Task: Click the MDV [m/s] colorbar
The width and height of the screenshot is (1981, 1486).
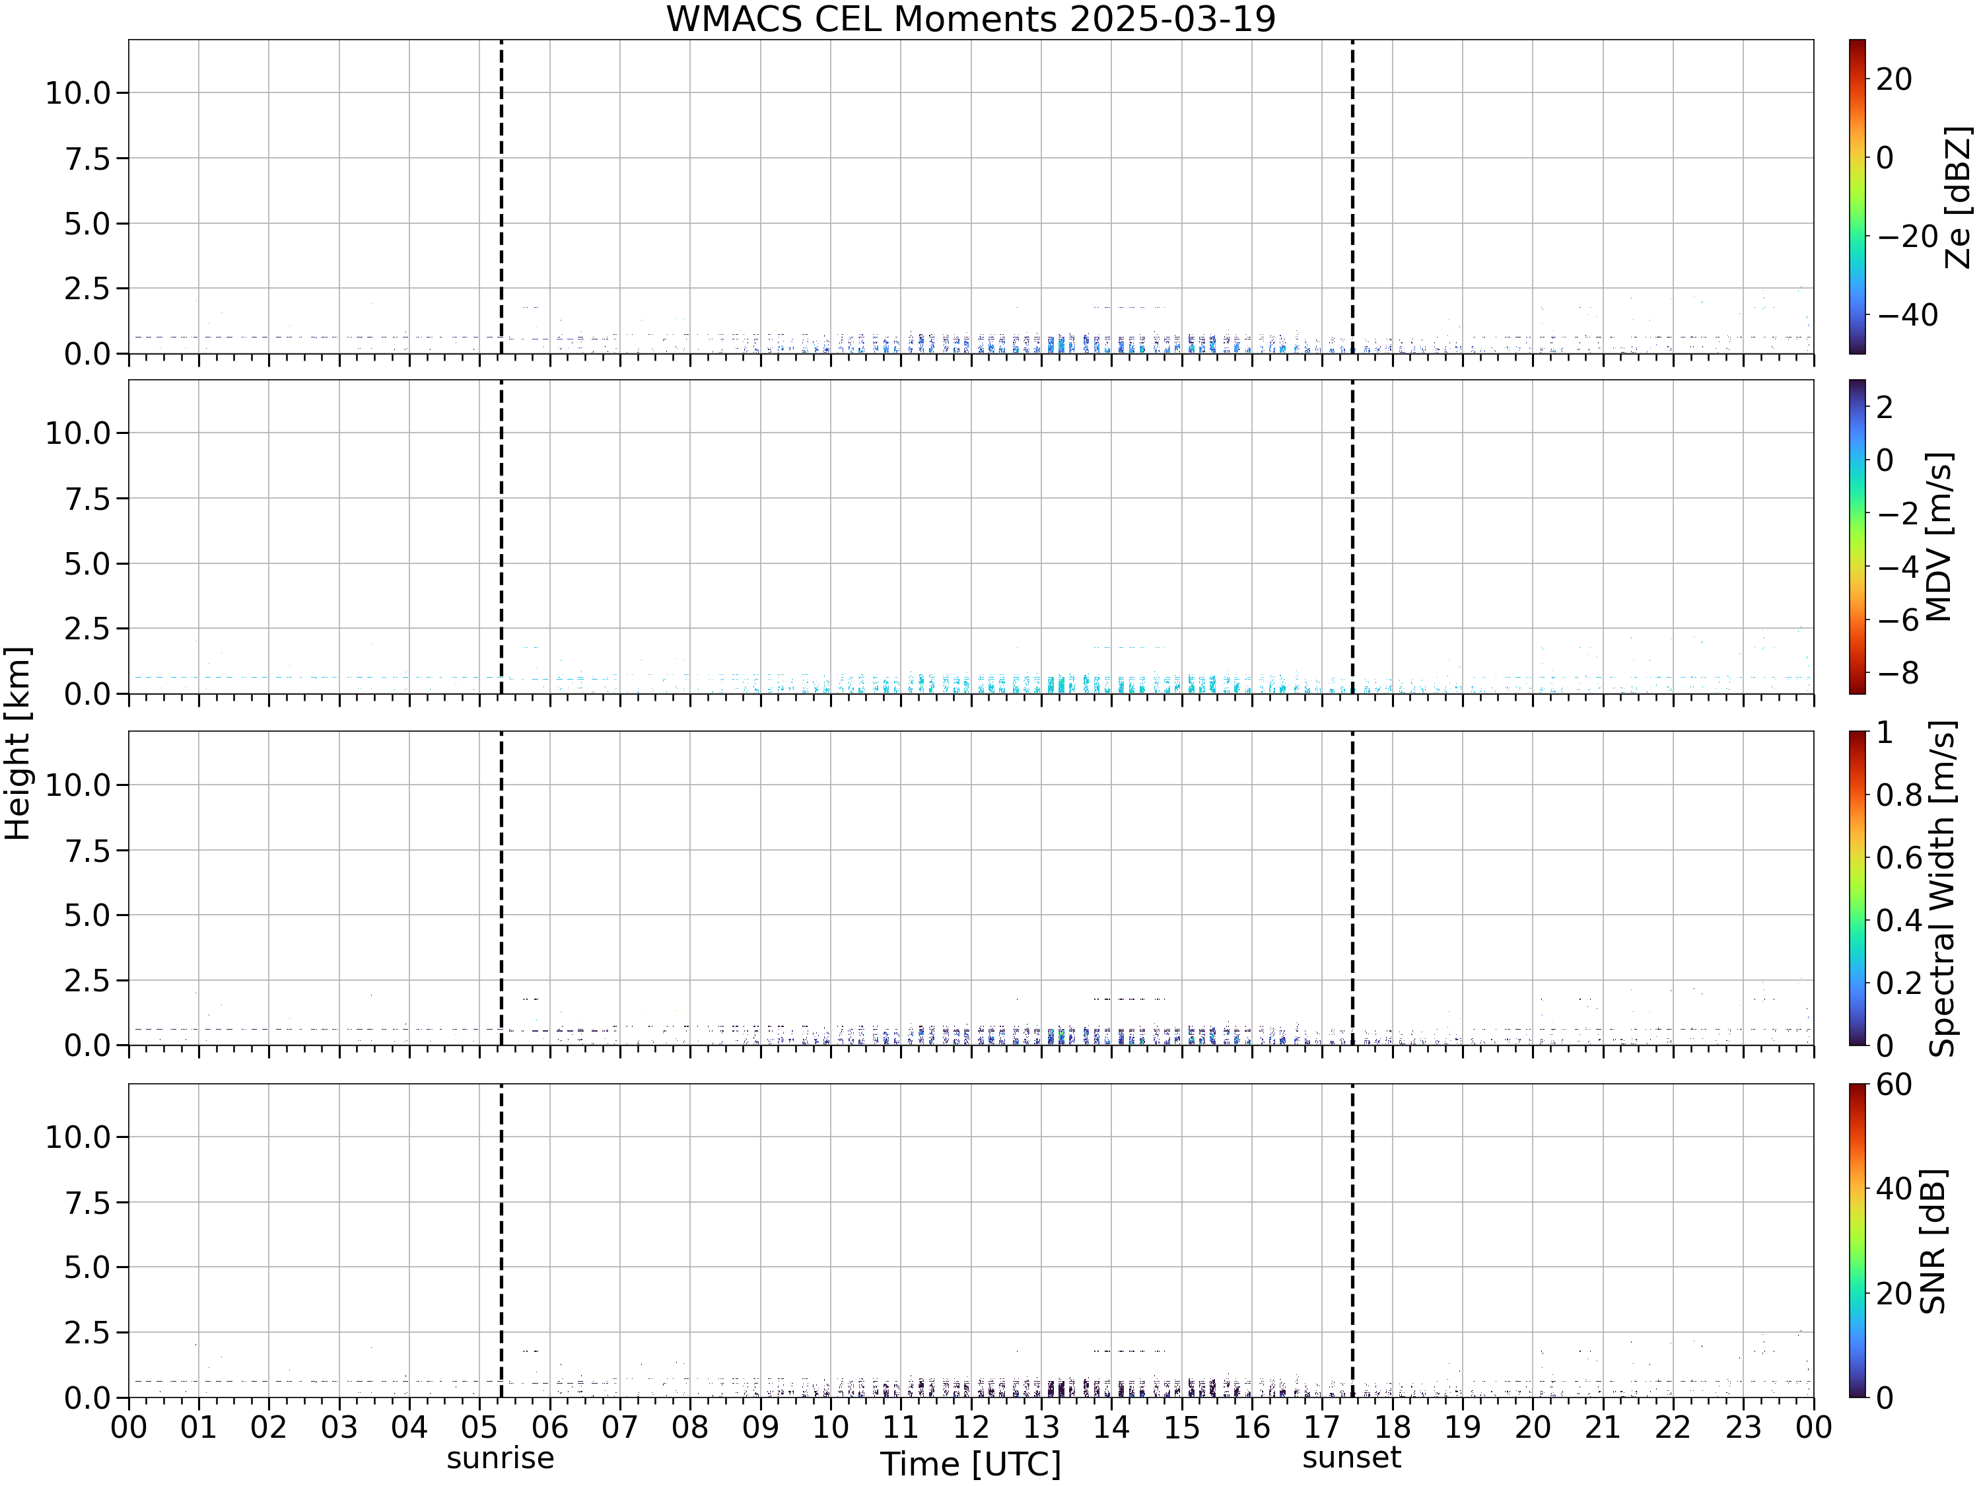Action: (x=1858, y=536)
